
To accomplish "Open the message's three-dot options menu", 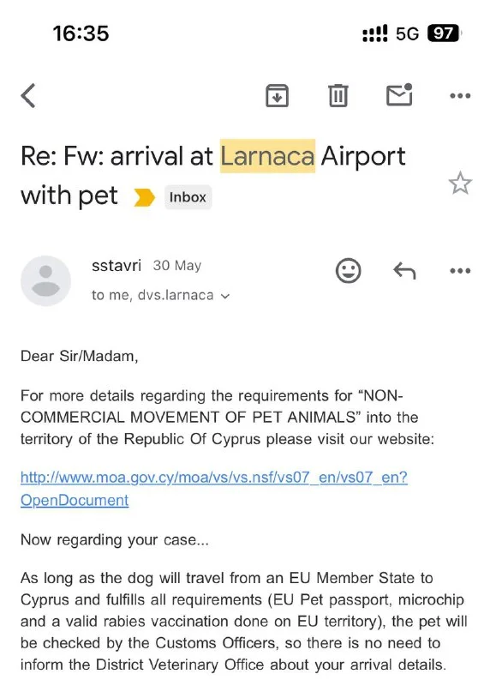I will 460,271.
